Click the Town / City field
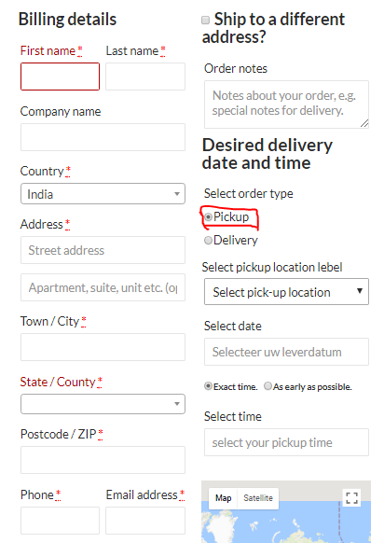This screenshot has width=384, height=543. 103,347
